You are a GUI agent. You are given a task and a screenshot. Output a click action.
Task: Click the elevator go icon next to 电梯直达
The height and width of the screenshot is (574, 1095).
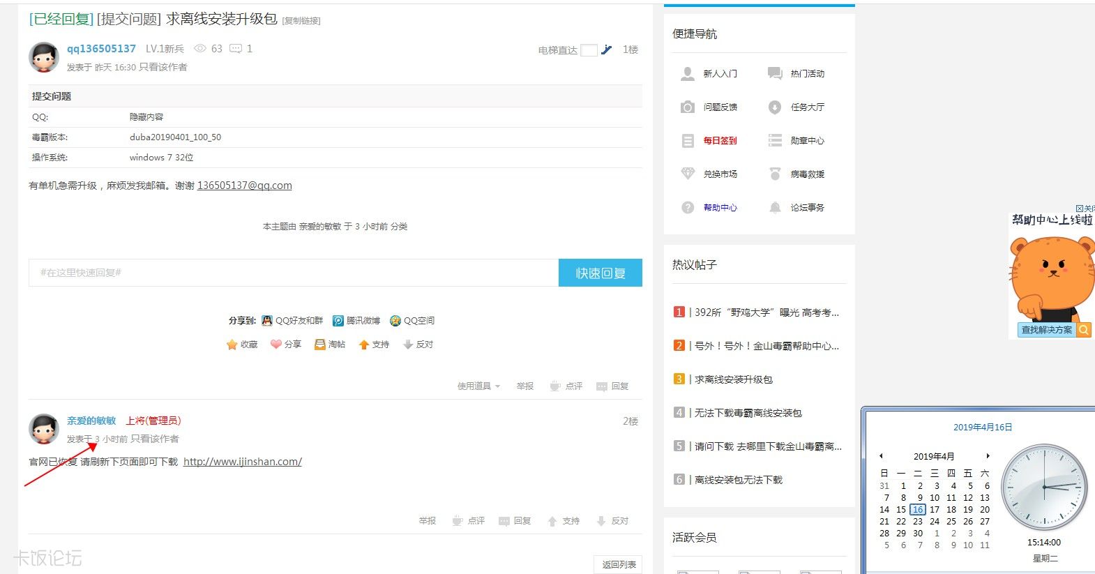(x=607, y=50)
